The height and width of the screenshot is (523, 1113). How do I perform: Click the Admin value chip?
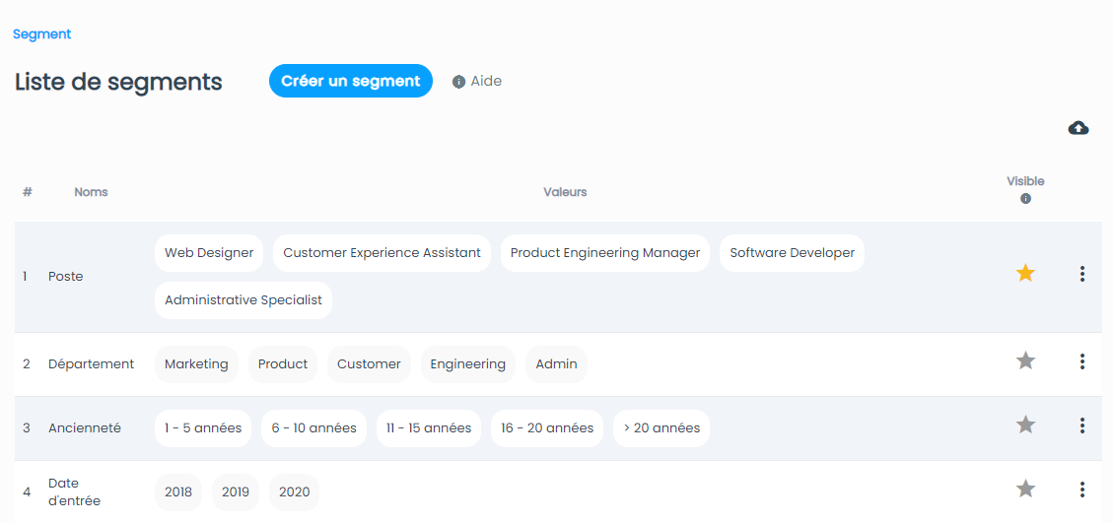[x=556, y=364]
